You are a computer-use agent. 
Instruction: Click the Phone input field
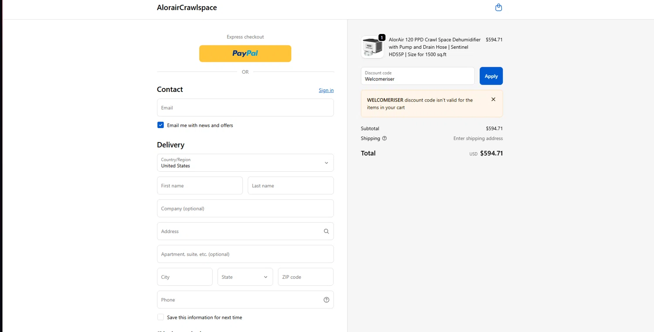(245, 300)
